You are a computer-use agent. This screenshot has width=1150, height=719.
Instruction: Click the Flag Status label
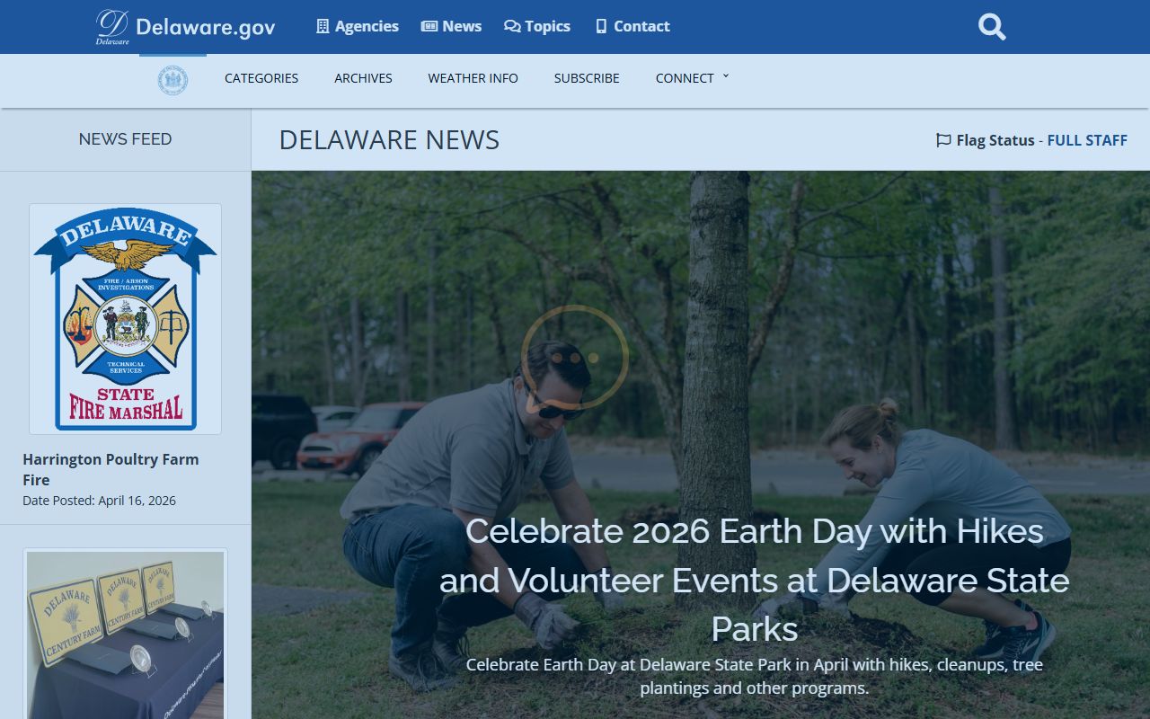[995, 140]
